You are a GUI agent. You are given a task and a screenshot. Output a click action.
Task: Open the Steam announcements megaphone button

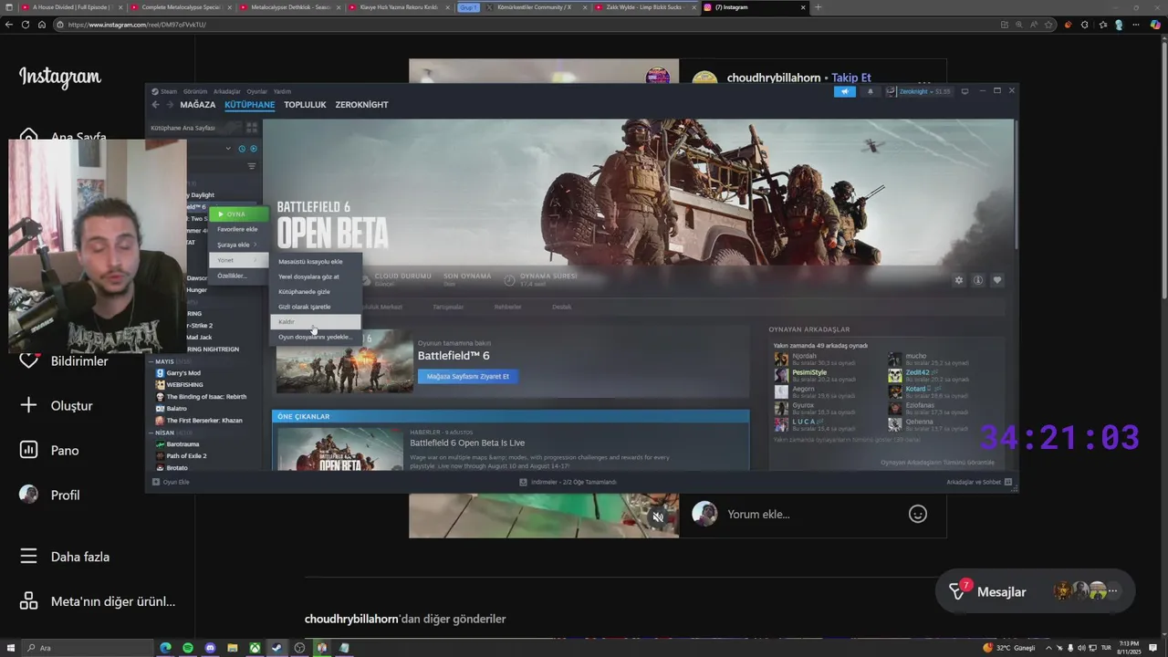[x=844, y=91]
